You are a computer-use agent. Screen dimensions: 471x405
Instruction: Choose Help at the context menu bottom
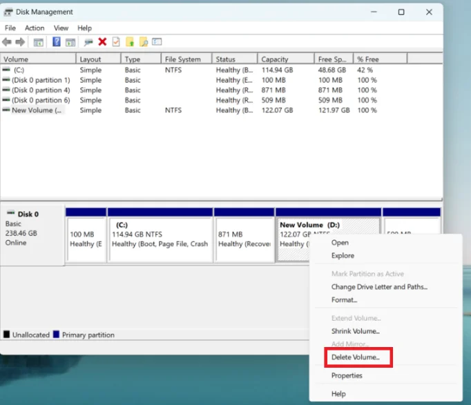[x=338, y=393]
